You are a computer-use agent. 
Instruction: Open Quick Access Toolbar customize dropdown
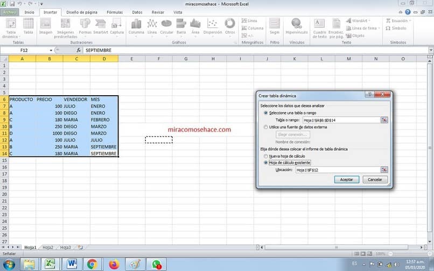[41, 4]
